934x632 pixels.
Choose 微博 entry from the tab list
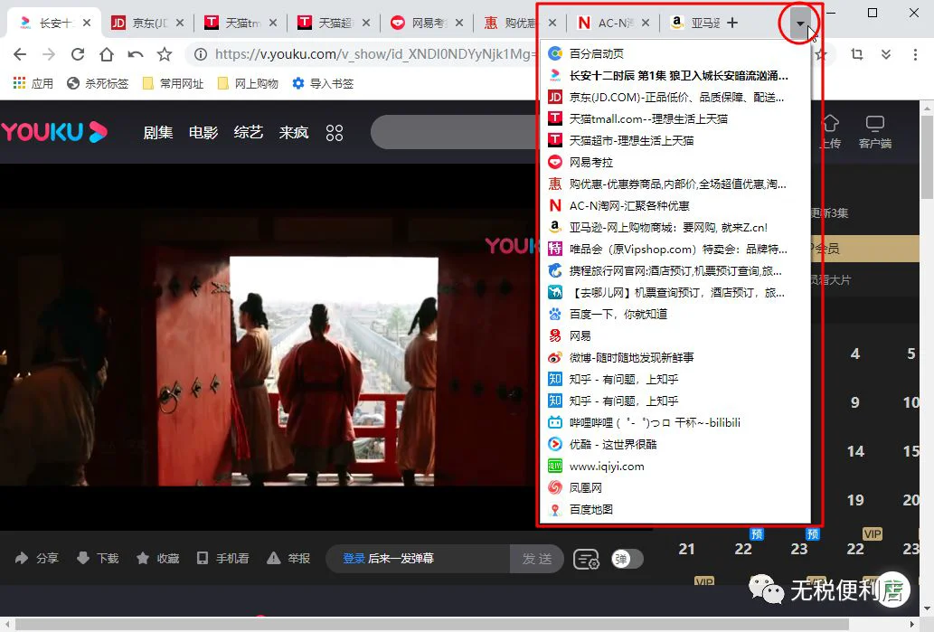(675, 357)
